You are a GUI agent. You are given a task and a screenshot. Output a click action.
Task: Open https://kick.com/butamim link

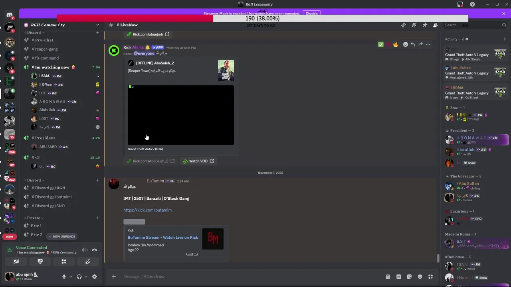click(x=147, y=210)
